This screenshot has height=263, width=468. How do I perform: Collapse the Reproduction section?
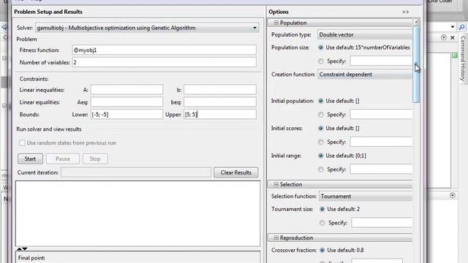point(276,237)
